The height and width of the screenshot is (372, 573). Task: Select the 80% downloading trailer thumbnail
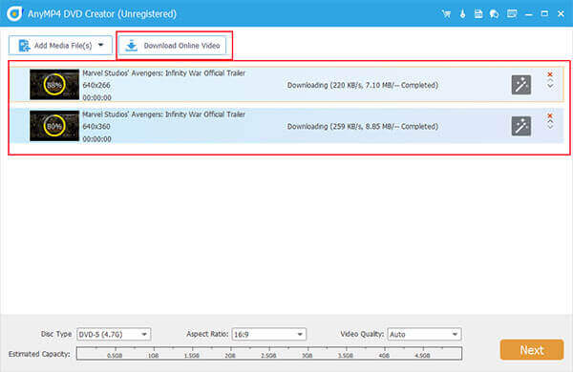click(54, 126)
